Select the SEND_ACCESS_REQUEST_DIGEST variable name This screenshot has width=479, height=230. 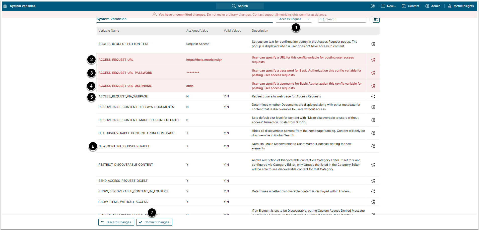click(x=123, y=181)
